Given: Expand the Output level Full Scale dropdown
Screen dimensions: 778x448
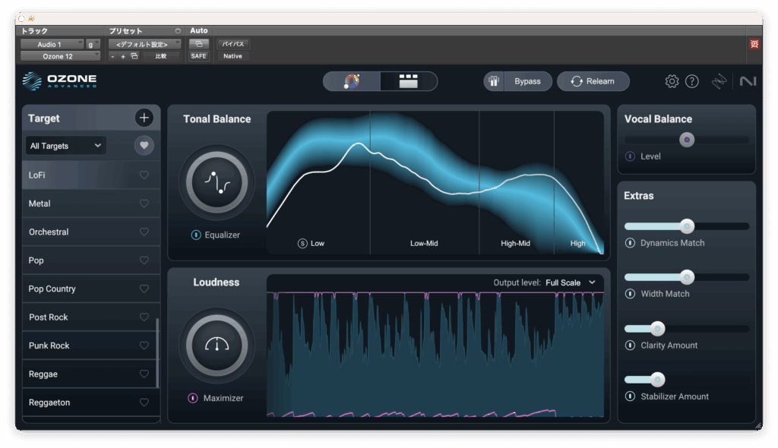Looking at the screenshot, I should [x=570, y=282].
